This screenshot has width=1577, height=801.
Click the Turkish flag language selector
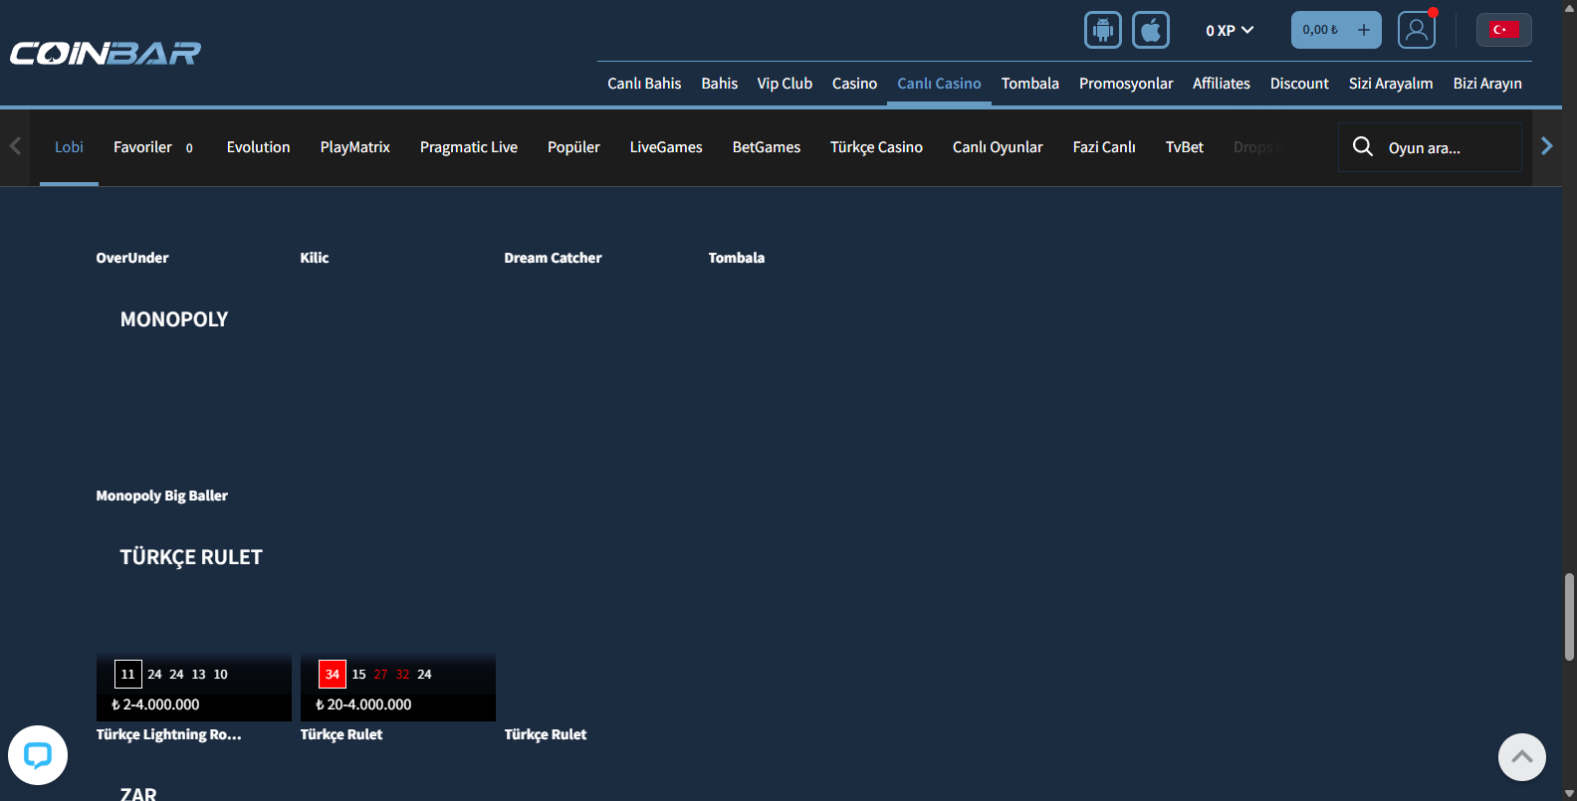(1503, 30)
